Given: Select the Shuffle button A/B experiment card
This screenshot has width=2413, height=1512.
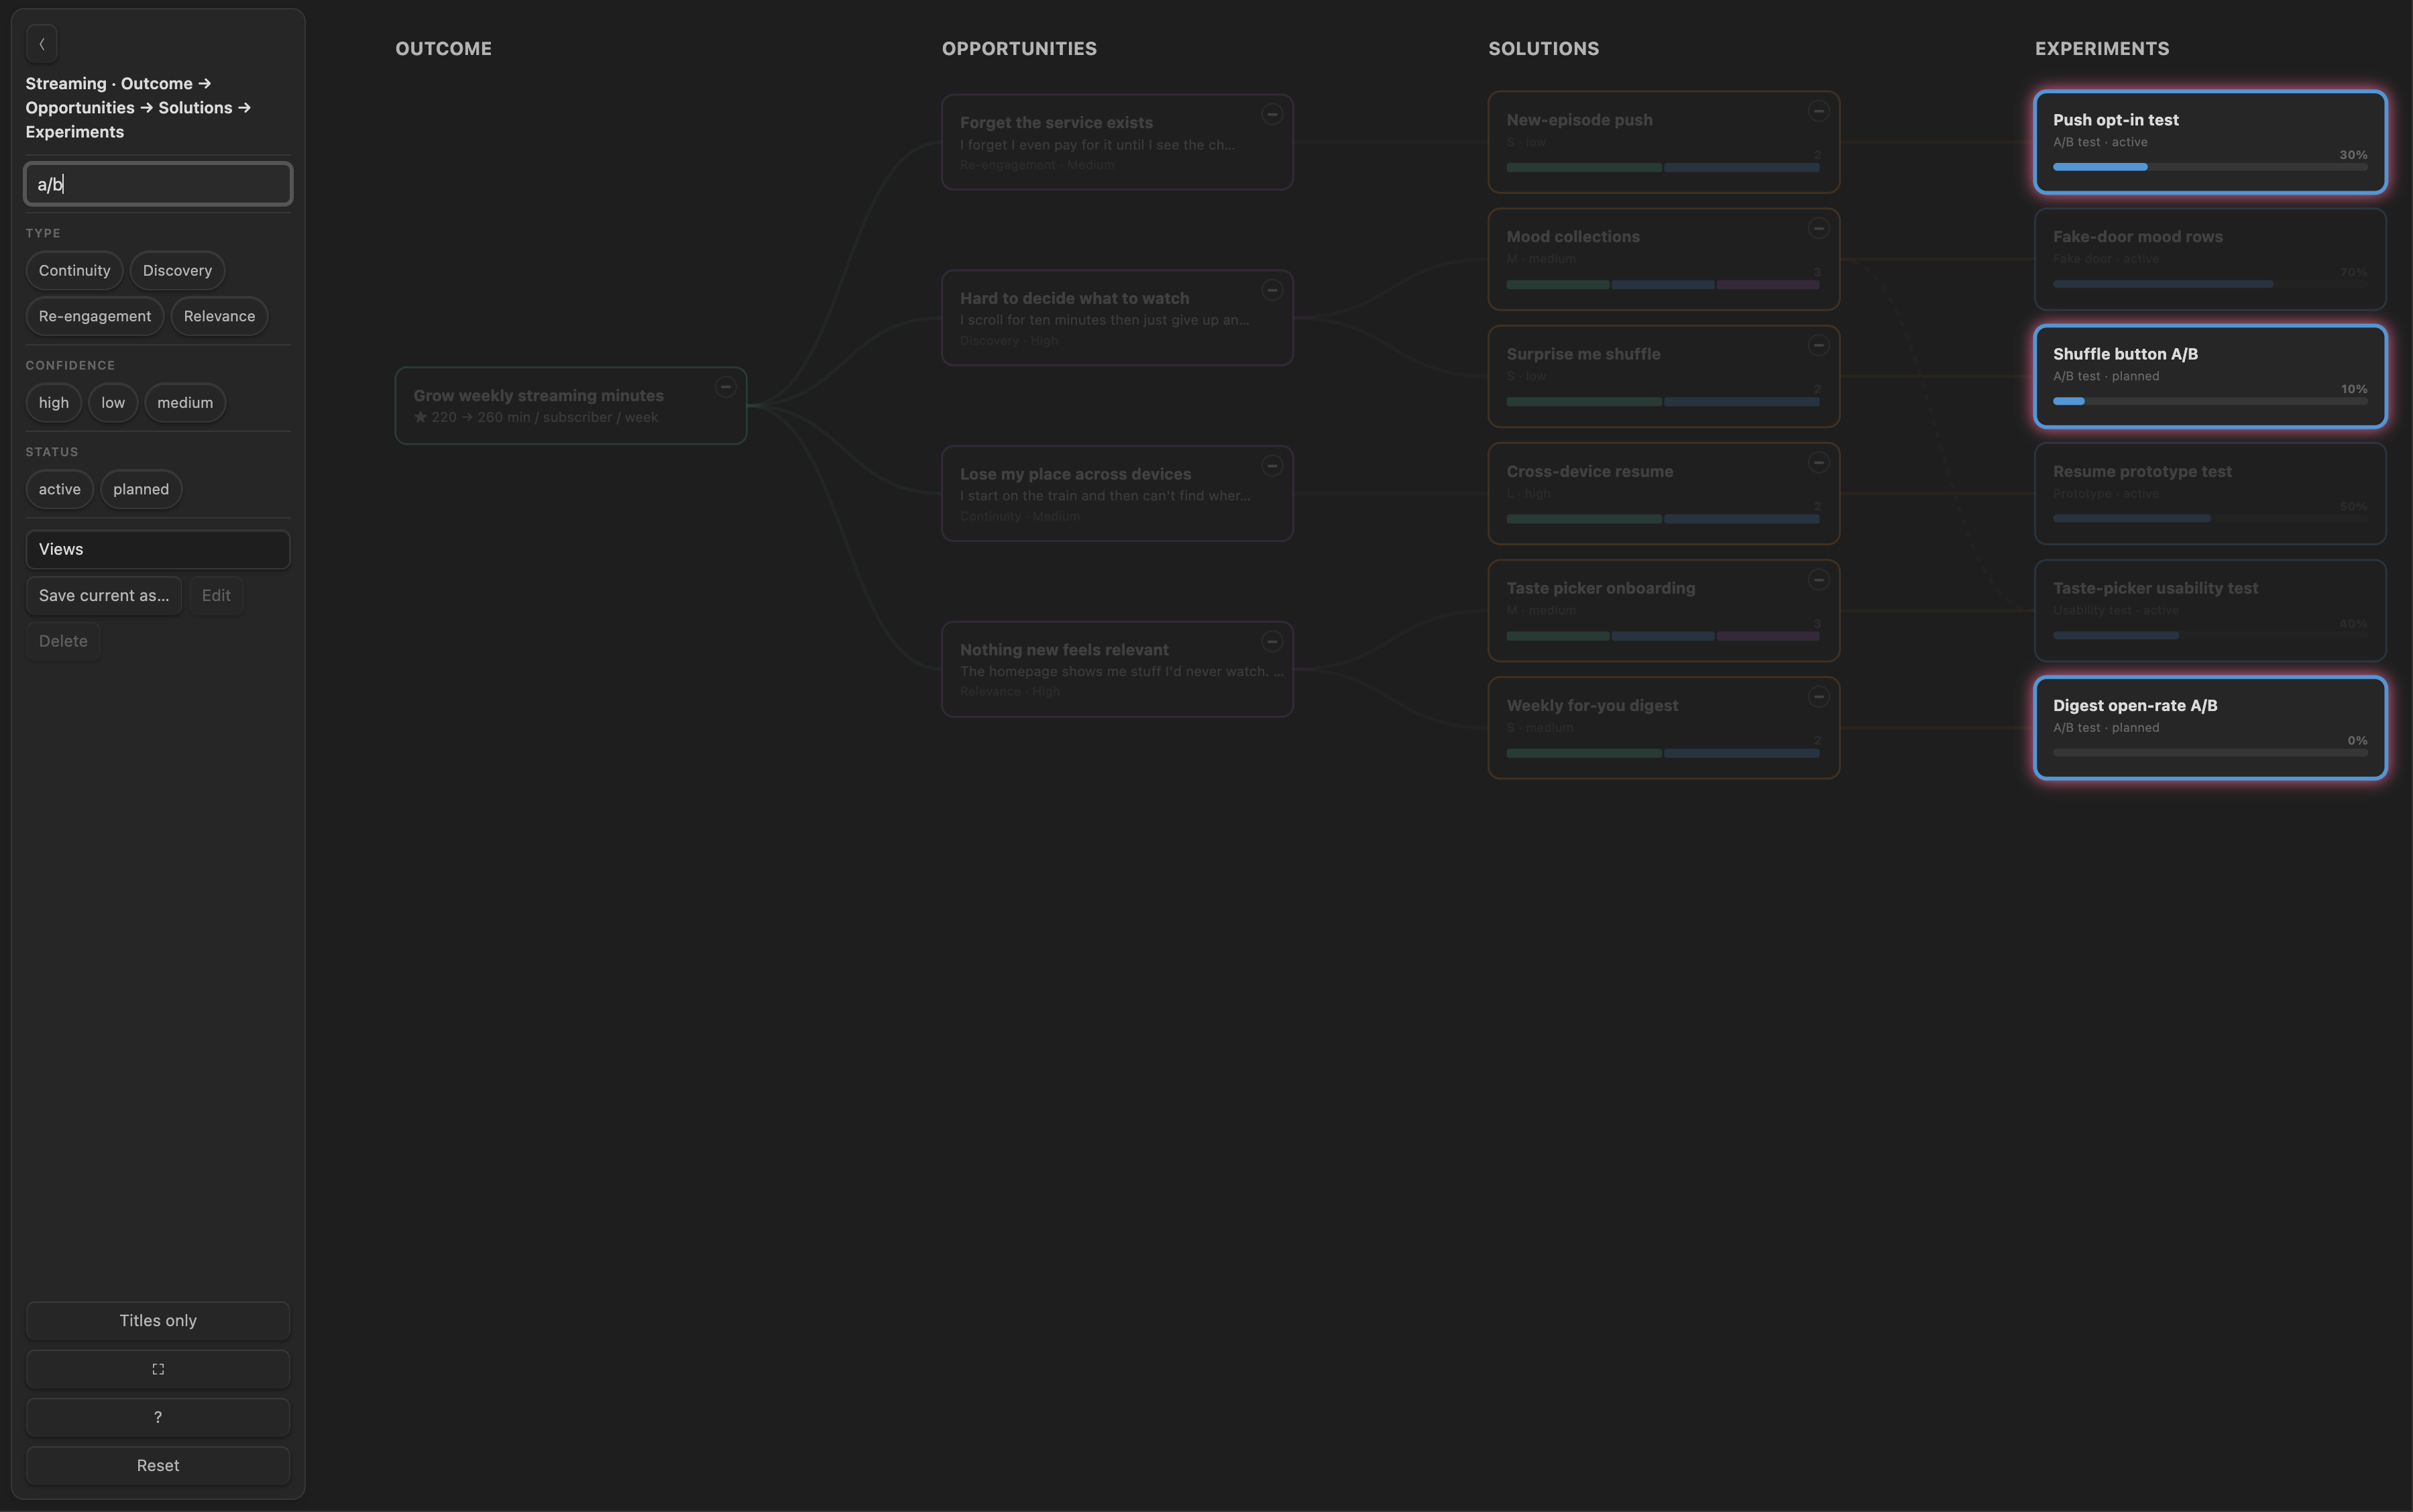Looking at the screenshot, I should [2210, 376].
